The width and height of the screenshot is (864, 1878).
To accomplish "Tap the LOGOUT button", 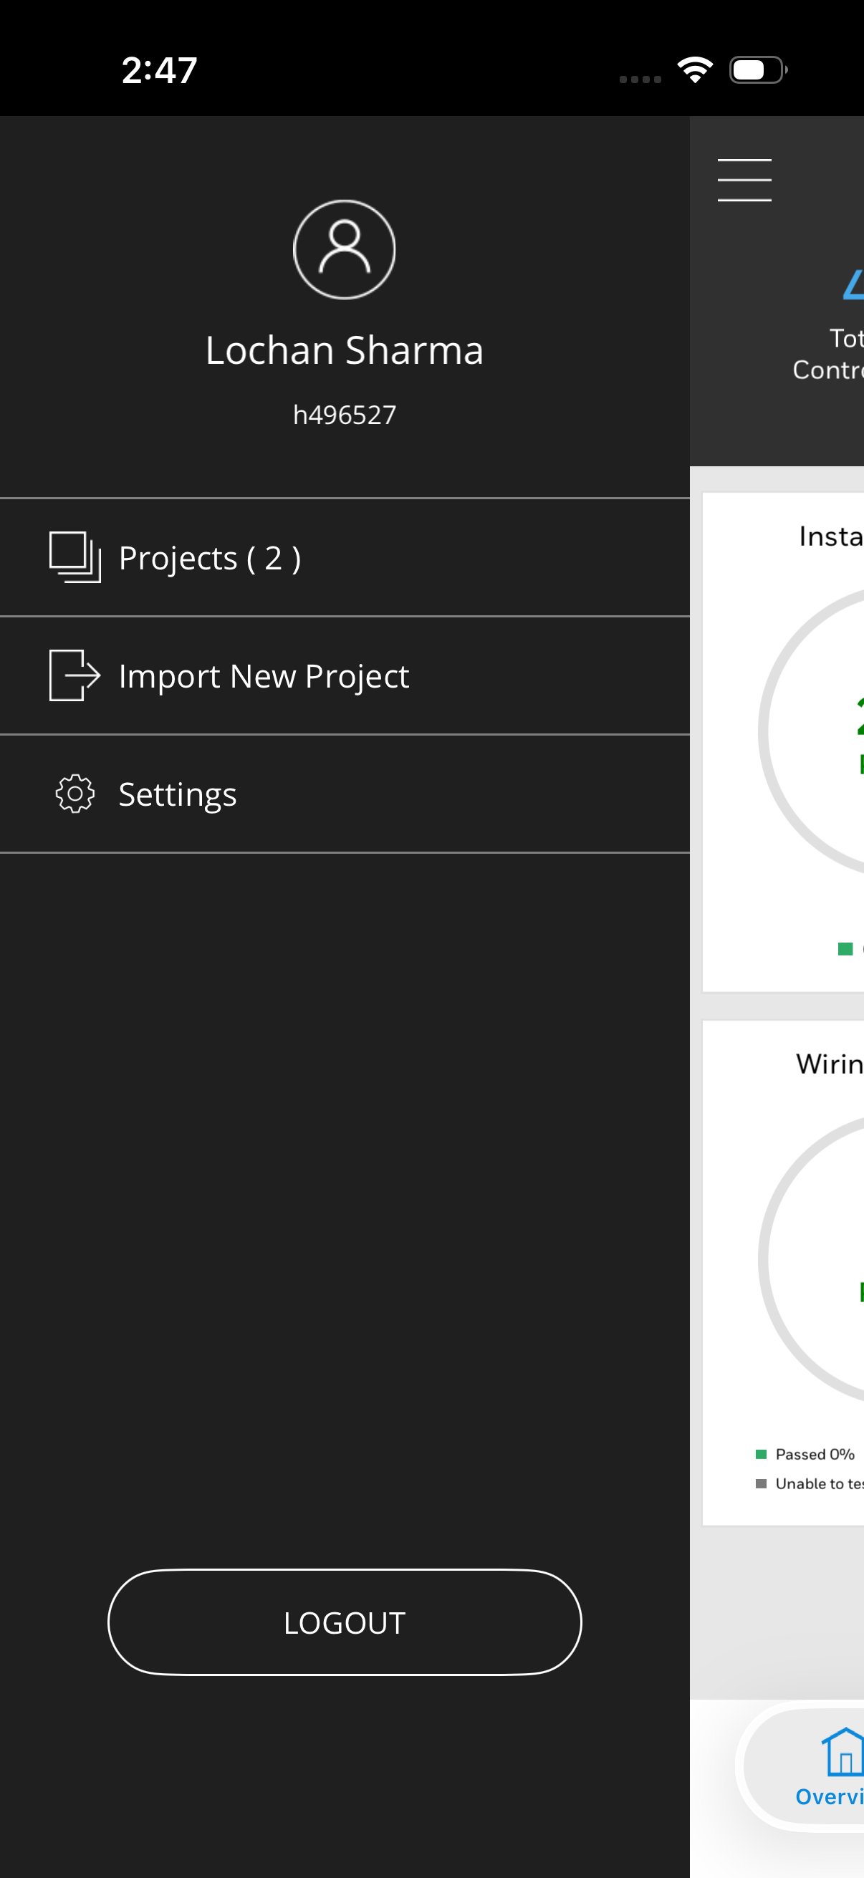I will 345,1622.
